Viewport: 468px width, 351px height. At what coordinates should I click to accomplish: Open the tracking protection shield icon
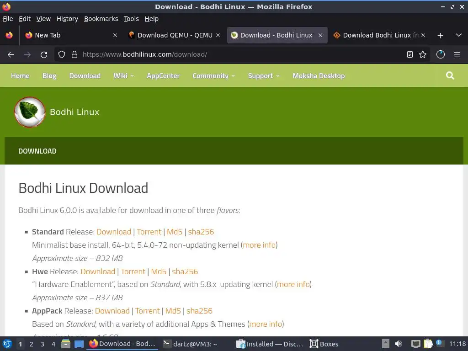point(62,55)
